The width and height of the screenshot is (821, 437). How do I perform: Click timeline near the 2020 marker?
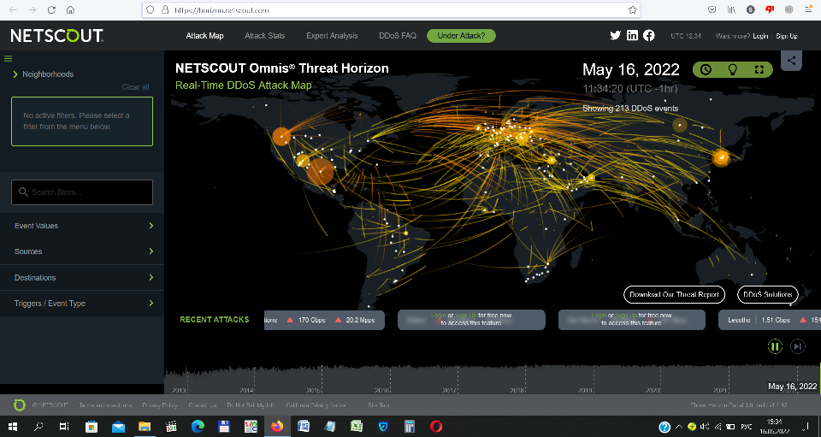(653, 390)
